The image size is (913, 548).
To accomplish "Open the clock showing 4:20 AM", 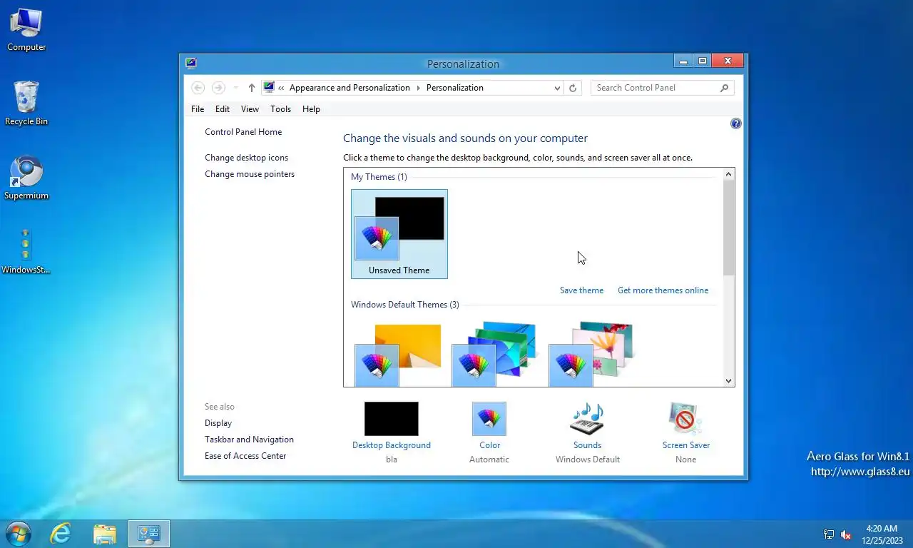I will pos(881,534).
